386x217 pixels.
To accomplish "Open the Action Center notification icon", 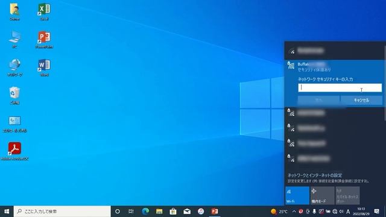I will (376, 212).
